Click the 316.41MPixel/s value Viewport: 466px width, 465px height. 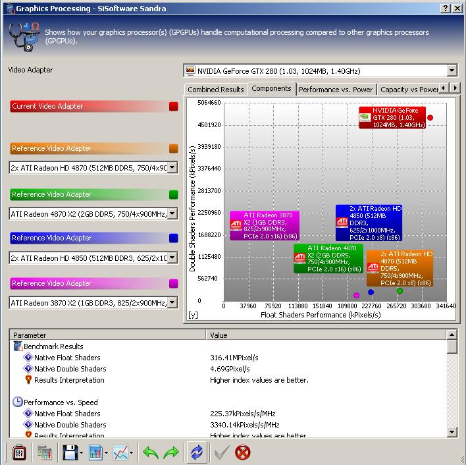(x=234, y=358)
